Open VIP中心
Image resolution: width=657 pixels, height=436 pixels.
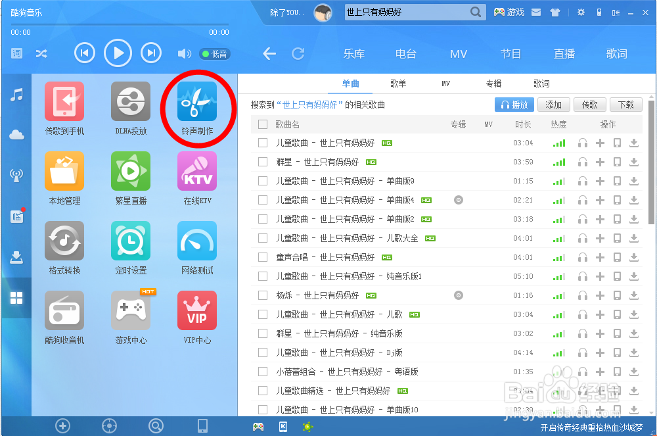[197, 318]
